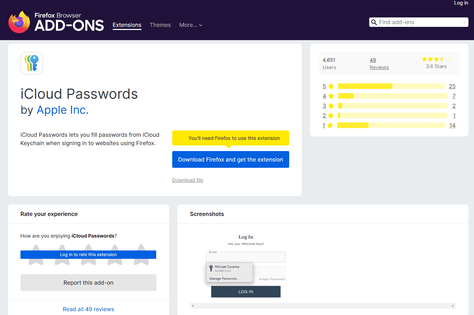Image resolution: width=474 pixels, height=315 pixels.
Task: Click the star beside 5 rating row
Action: point(331,86)
